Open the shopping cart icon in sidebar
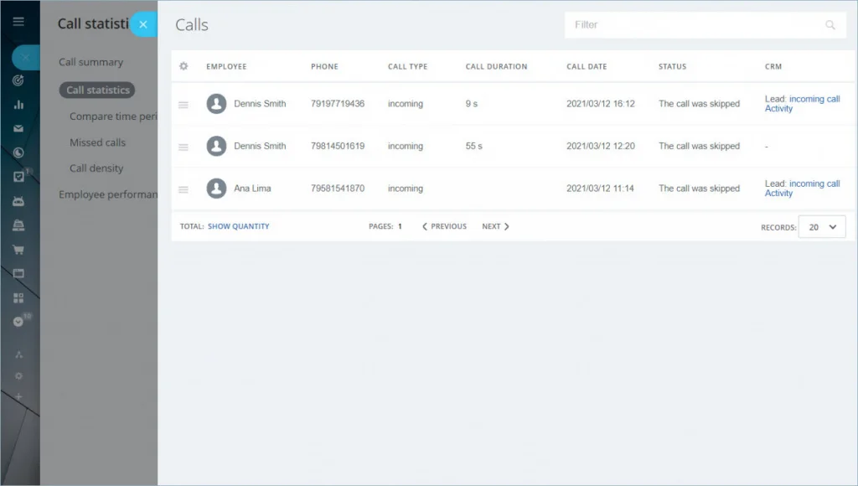Image resolution: width=858 pixels, height=486 pixels. (18, 250)
